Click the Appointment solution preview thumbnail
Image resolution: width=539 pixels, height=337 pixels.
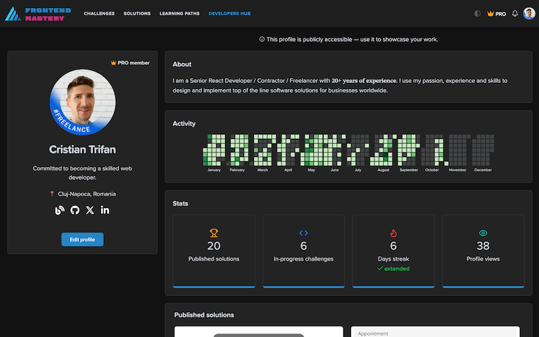coord(435,332)
